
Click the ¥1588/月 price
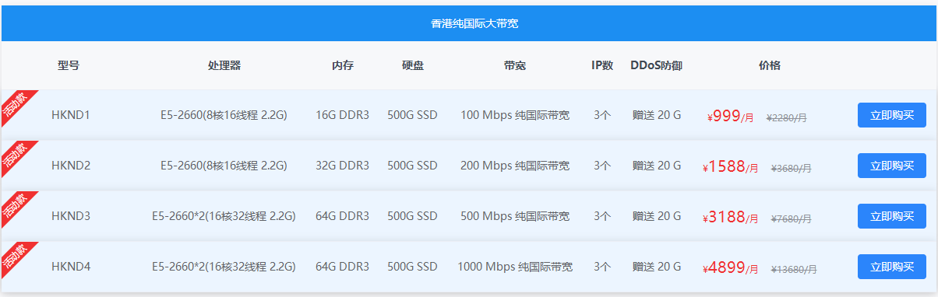click(730, 167)
